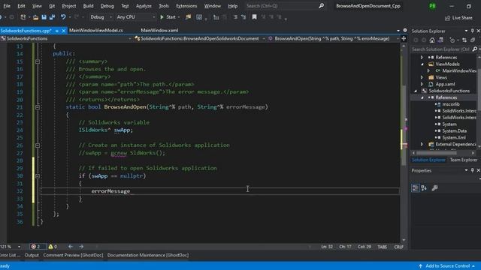Image resolution: width=481 pixels, height=270 pixels.
Task: Click the navigate backward arrow in editor footer
Action: [71, 247]
